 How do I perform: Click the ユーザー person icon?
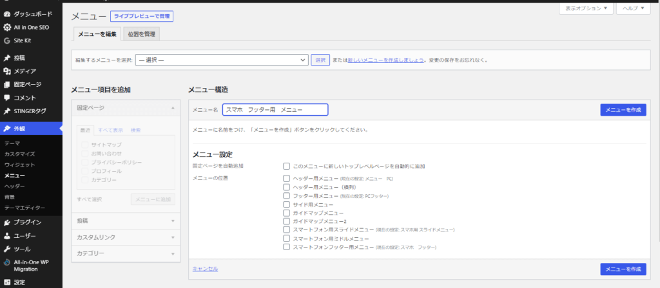pyautogui.click(x=6, y=235)
